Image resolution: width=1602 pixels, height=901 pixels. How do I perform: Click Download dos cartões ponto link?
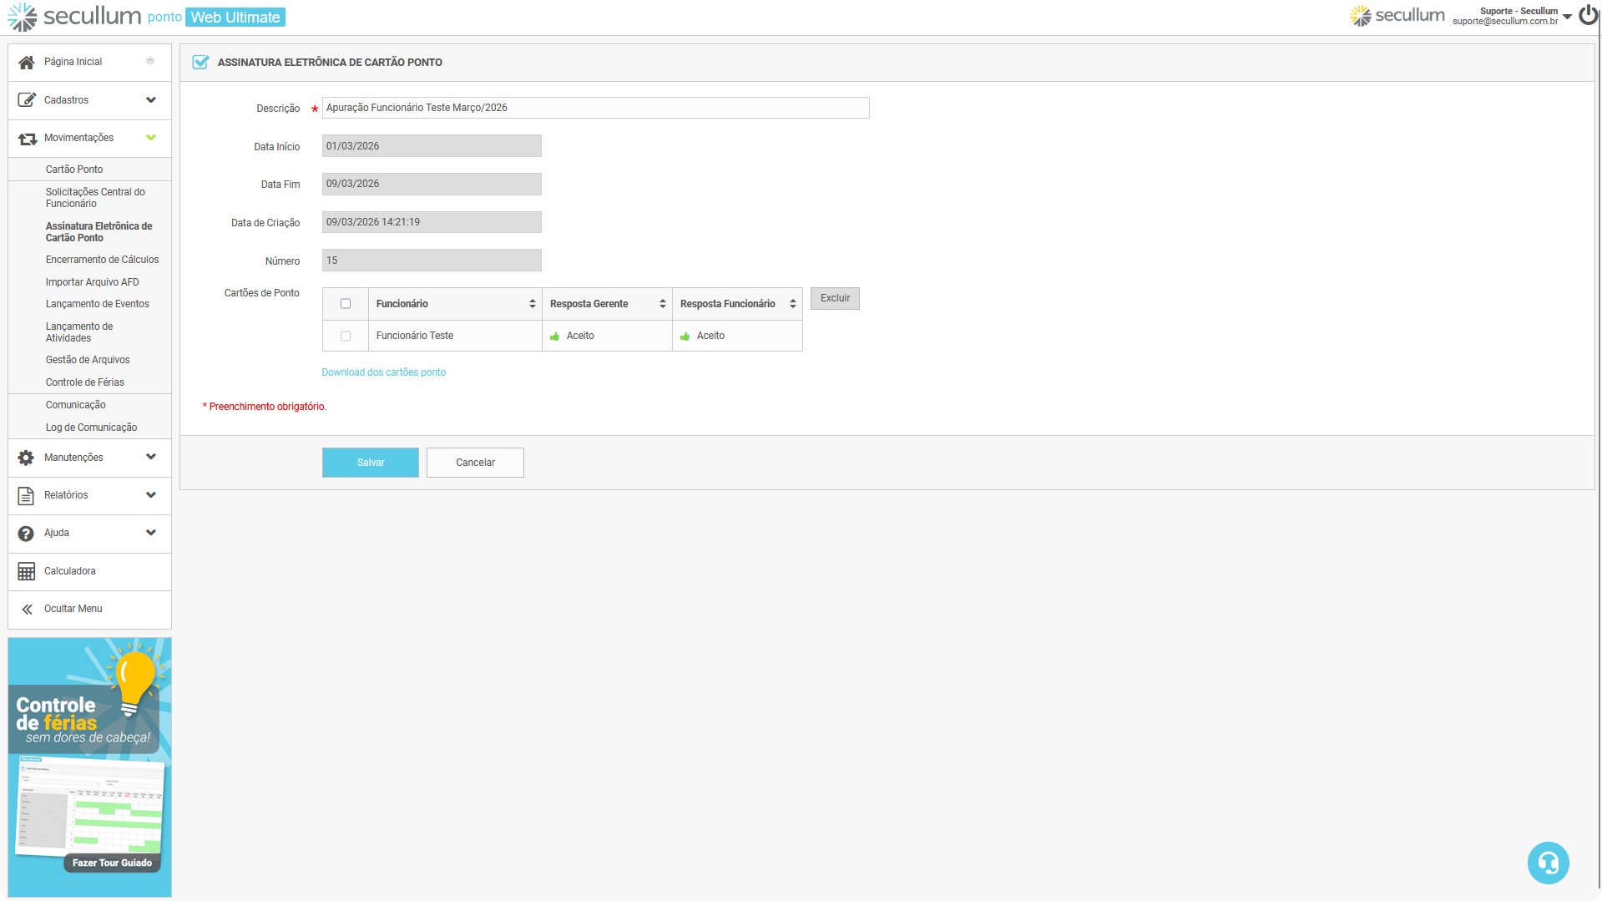pos(384,372)
